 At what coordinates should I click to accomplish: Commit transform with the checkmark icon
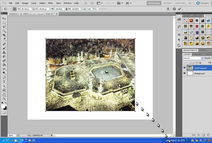[x=179, y=9]
